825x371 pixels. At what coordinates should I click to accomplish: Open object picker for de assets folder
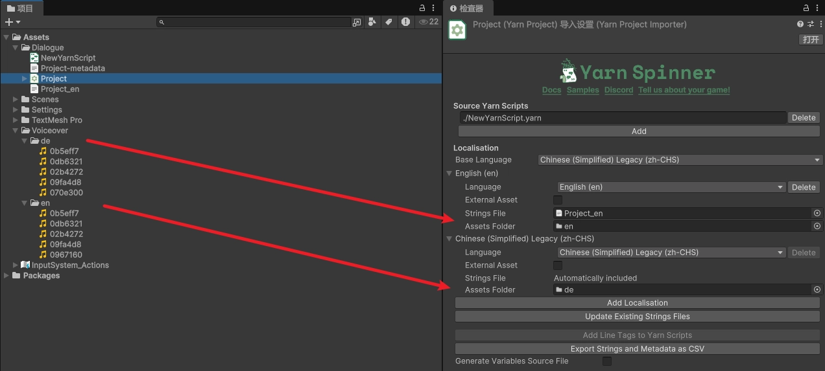[x=817, y=289]
